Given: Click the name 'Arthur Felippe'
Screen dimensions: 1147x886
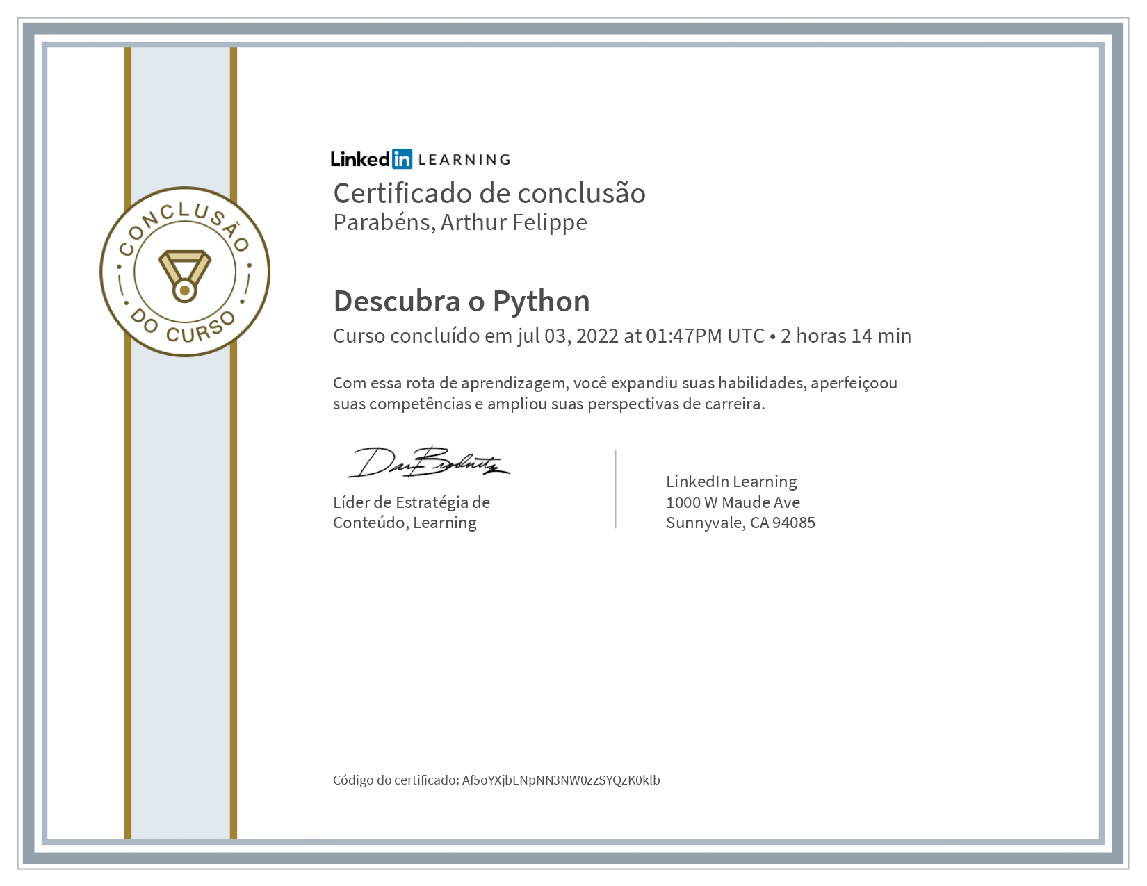Looking at the screenshot, I should pos(514,222).
